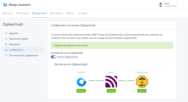Click the MQTT label in status diagram

coord(111,73)
